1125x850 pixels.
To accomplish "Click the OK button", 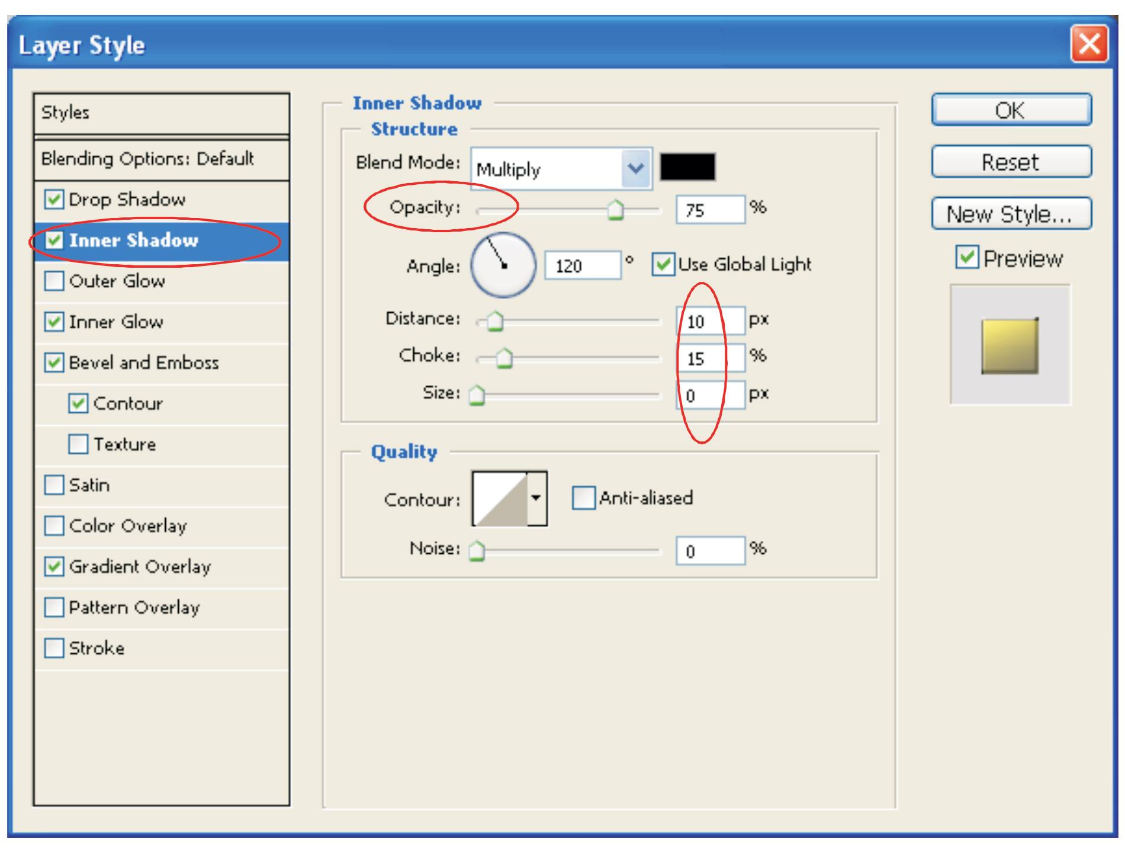I will click(1011, 110).
